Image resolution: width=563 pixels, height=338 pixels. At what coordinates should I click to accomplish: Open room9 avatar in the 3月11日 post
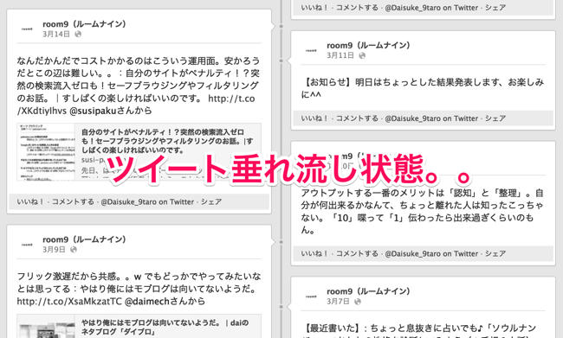coord(311,50)
